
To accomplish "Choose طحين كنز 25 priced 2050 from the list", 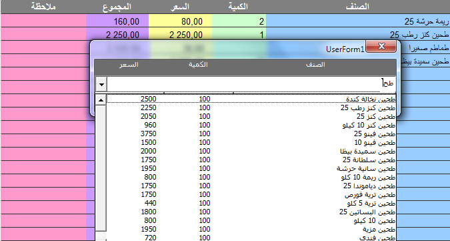I will coord(251,116).
